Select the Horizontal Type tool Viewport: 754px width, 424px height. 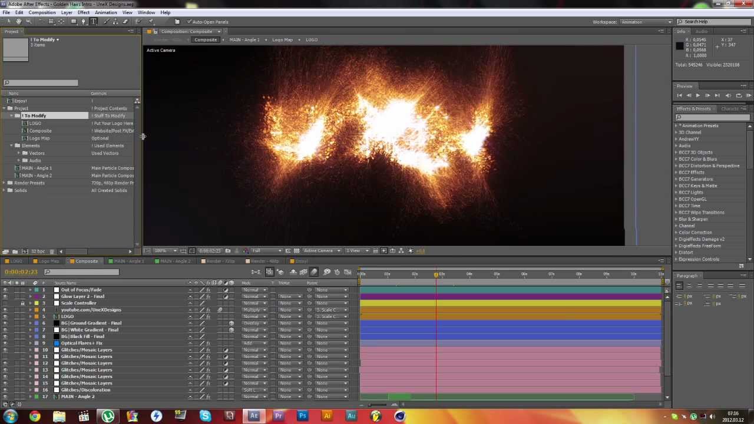click(93, 21)
